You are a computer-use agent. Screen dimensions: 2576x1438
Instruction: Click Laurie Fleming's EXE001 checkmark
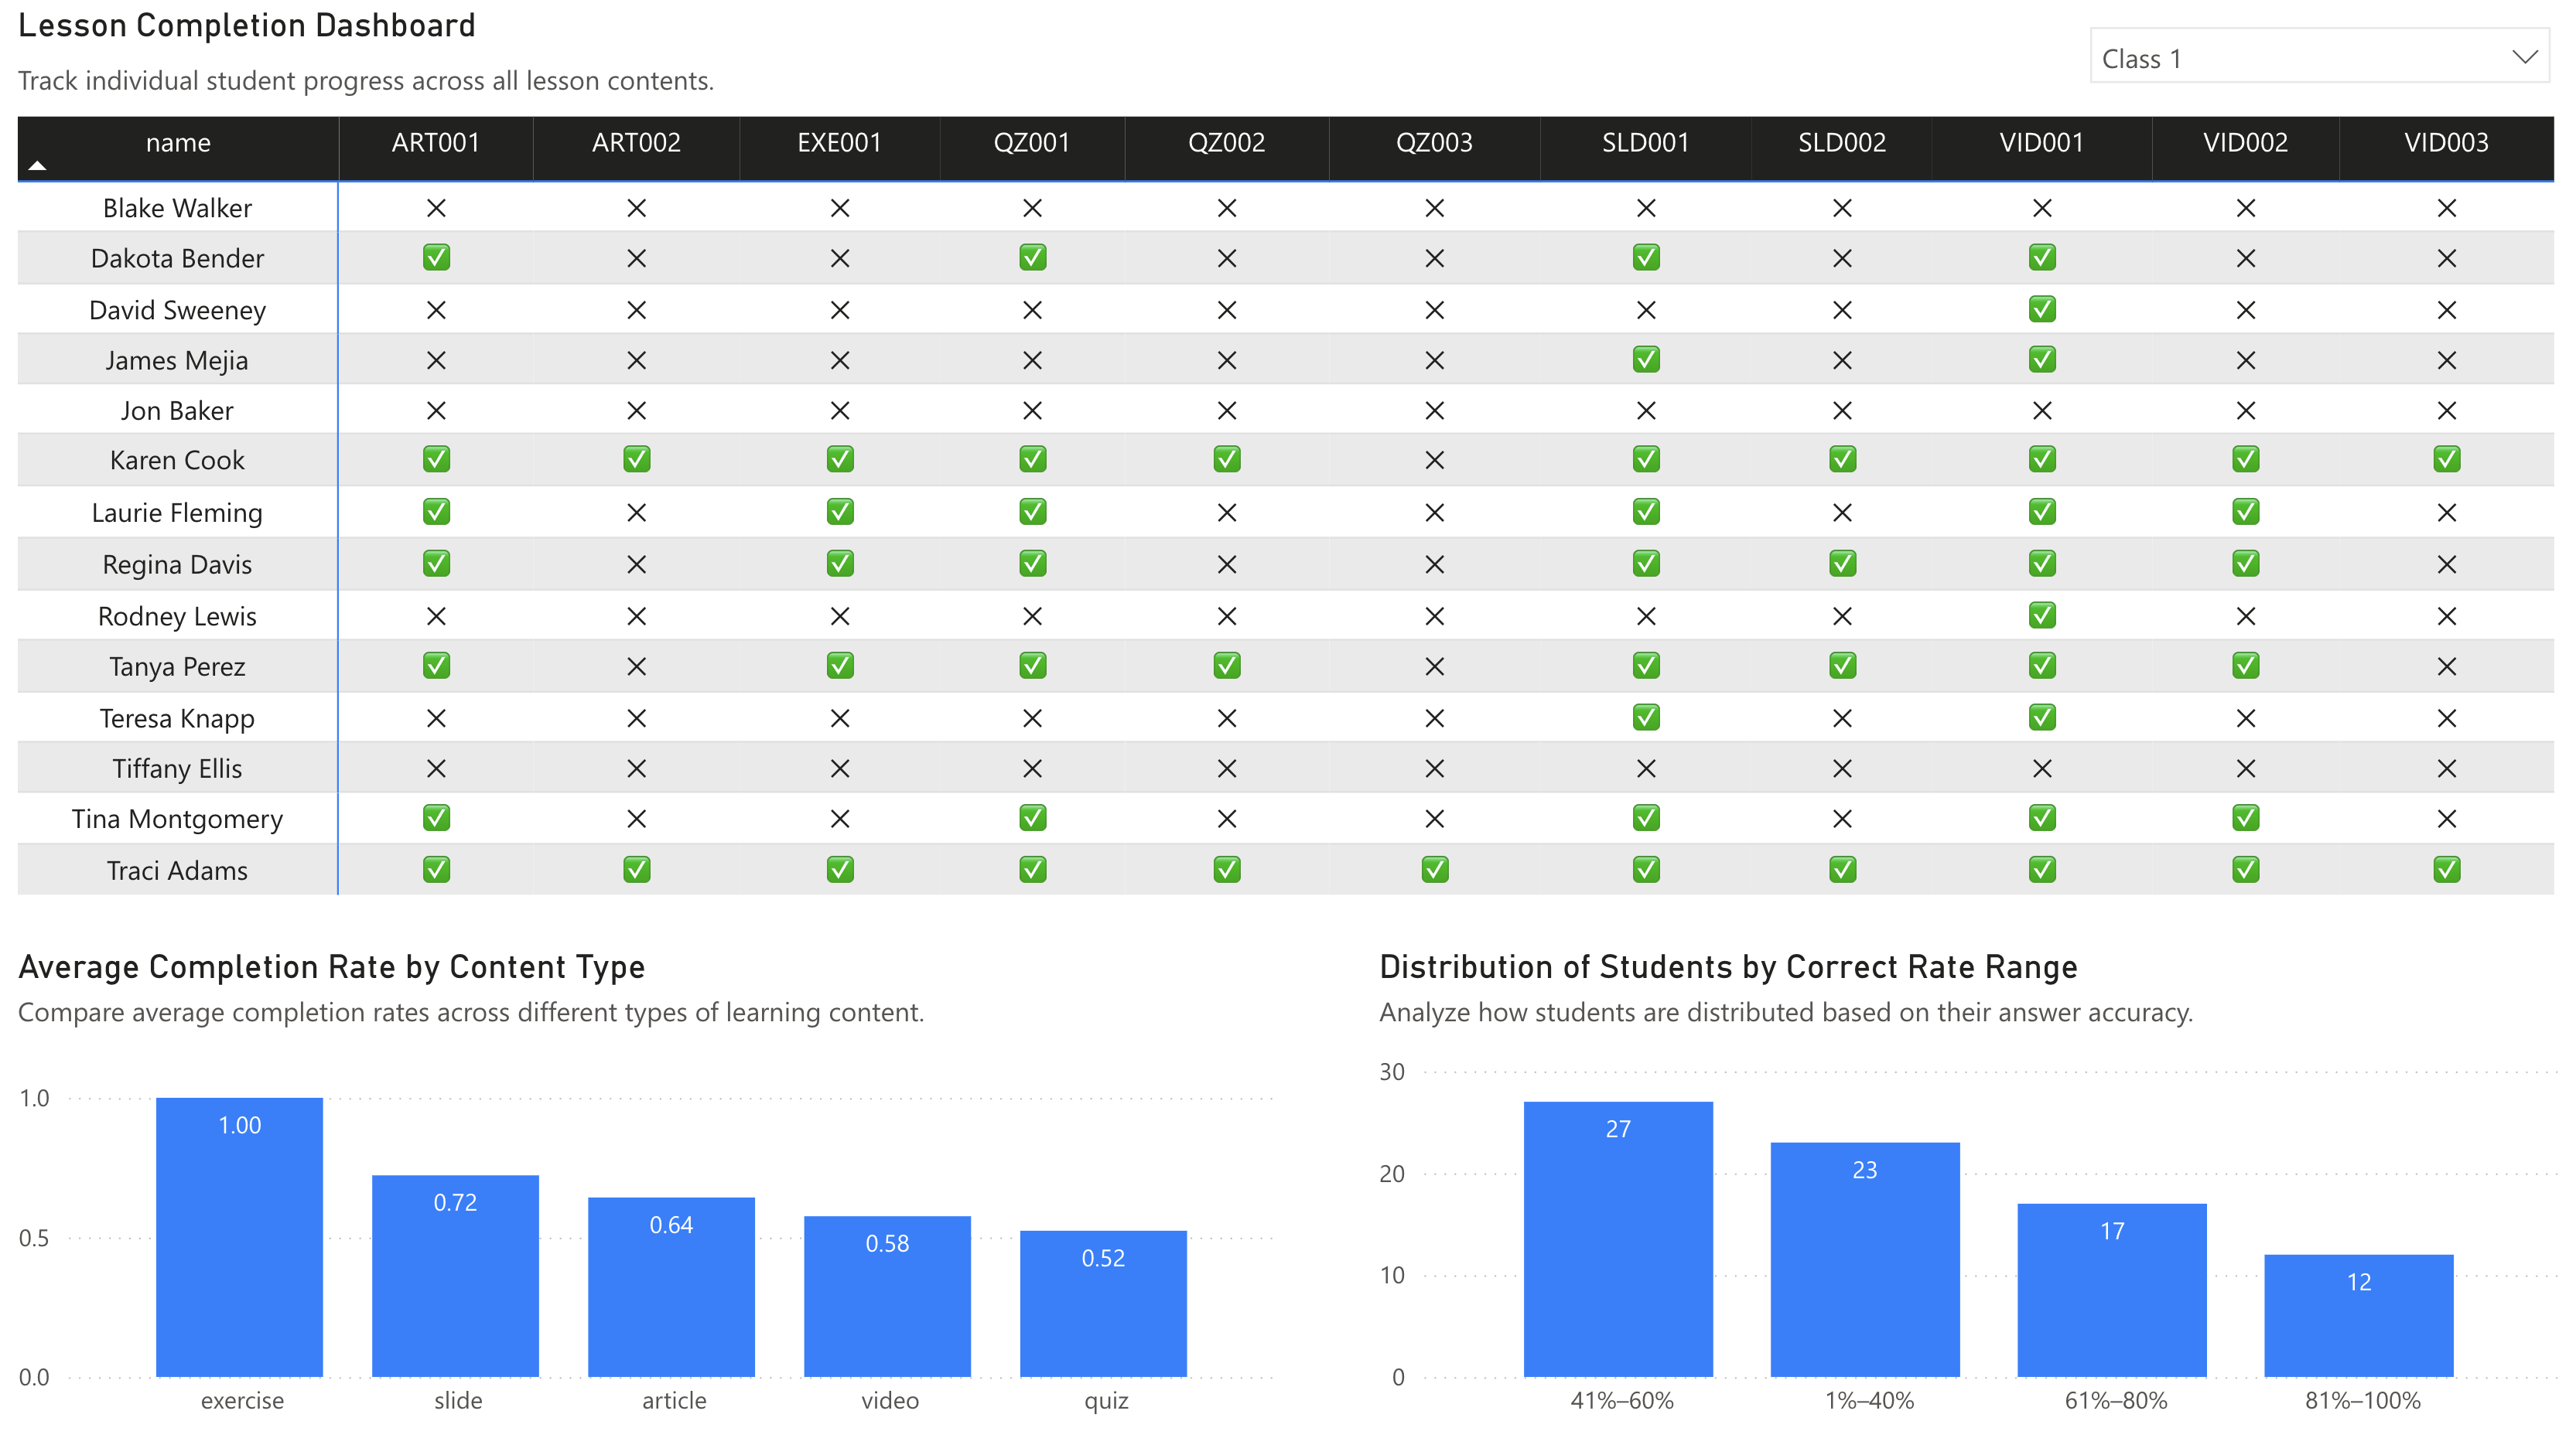point(839,512)
